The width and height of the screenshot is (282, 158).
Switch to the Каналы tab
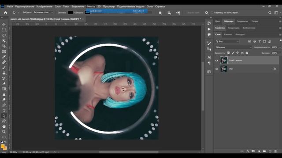coord(228,34)
